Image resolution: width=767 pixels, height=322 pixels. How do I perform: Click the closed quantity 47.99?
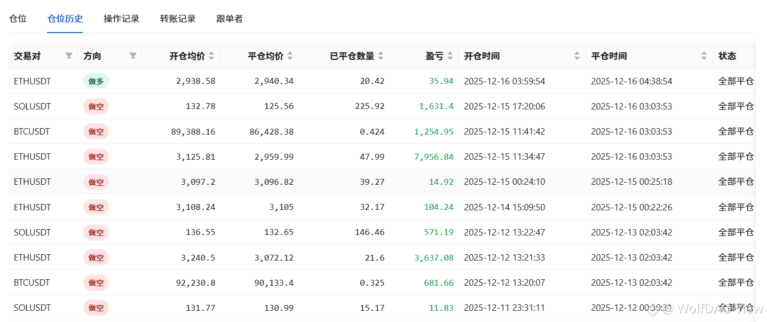(x=372, y=156)
